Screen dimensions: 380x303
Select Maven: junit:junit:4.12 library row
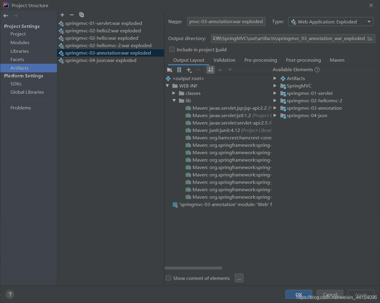(229, 130)
